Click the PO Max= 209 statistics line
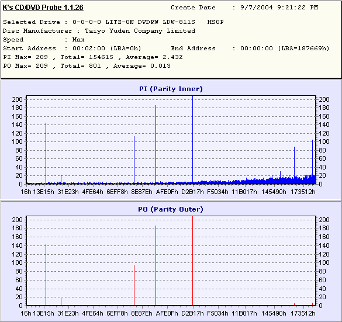 tap(87, 66)
